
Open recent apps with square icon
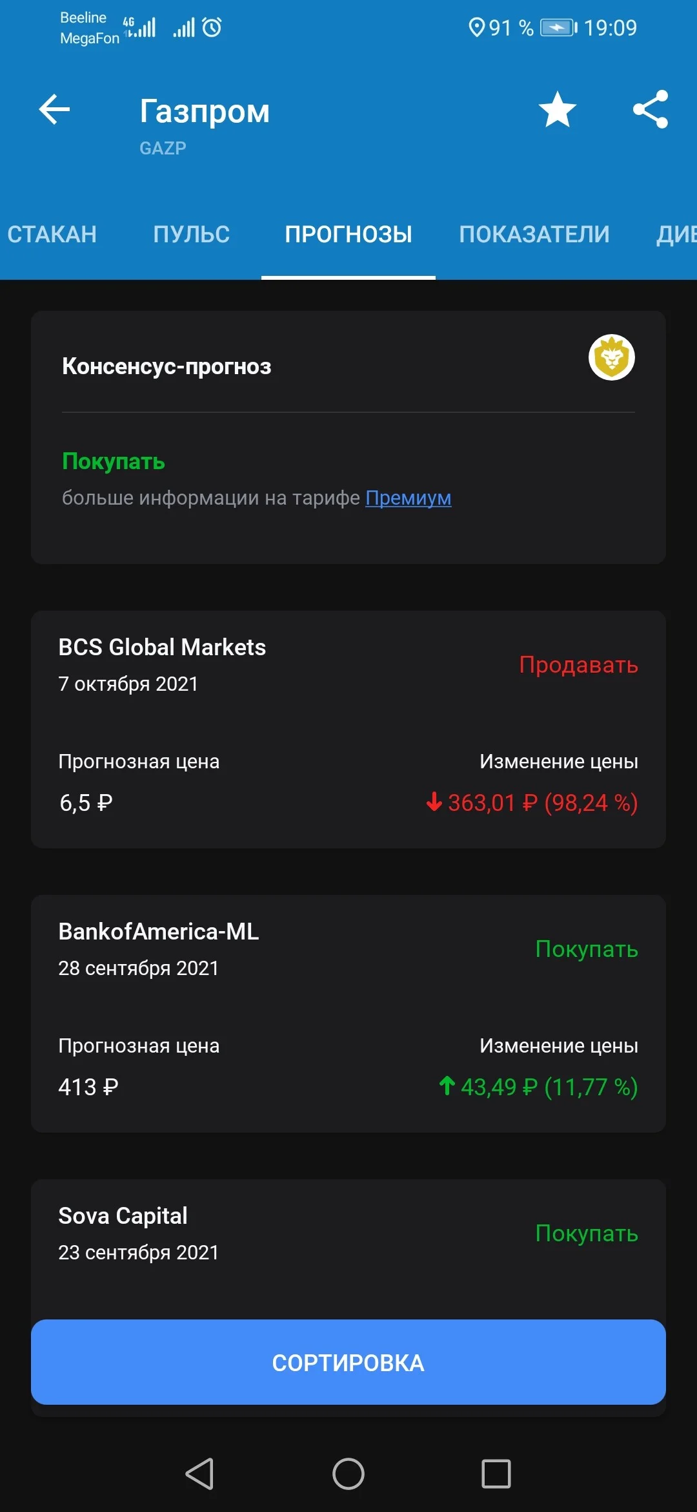tap(496, 1474)
